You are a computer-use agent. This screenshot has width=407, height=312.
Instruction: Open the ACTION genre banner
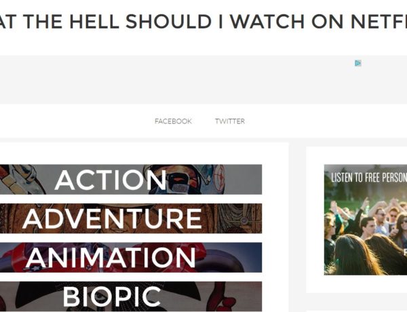[131, 179]
